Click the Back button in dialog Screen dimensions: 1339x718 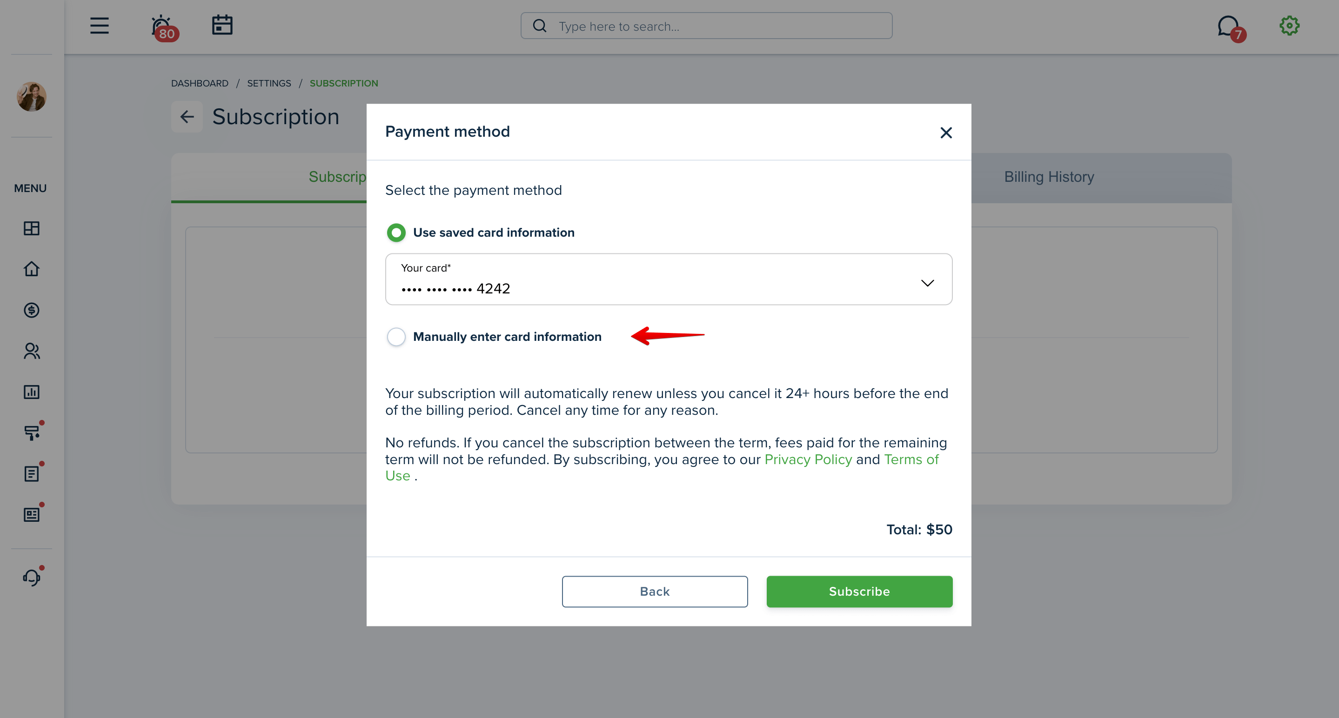click(655, 591)
